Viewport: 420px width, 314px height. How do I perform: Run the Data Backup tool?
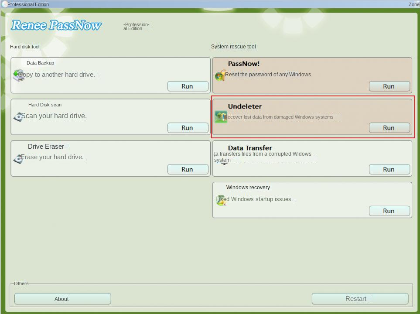[x=188, y=86]
